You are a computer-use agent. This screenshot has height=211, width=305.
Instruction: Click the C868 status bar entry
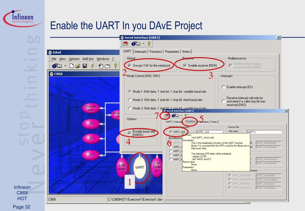[x=52, y=199]
